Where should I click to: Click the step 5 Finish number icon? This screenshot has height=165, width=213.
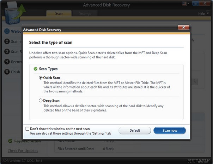[7, 72]
